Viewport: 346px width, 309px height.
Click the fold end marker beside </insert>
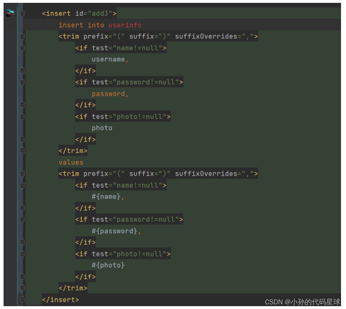click(x=22, y=299)
